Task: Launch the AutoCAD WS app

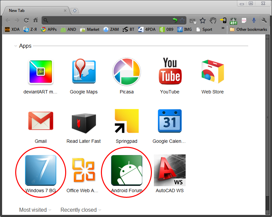Action: pyautogui.click(x=170, y=170)
